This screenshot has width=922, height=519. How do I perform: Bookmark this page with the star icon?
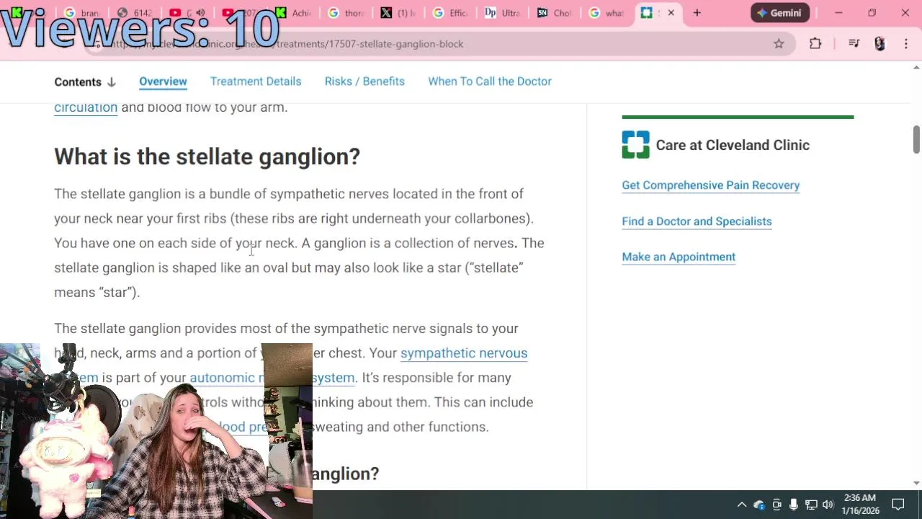point(779,44)
